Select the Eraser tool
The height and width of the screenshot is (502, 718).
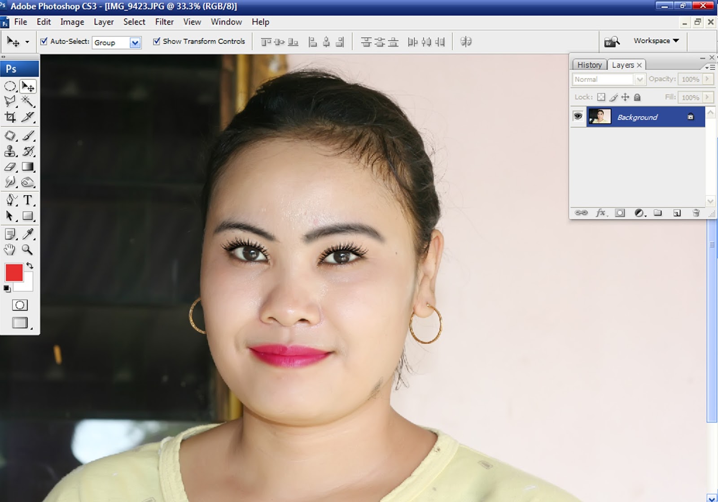(x=10, y=167)
